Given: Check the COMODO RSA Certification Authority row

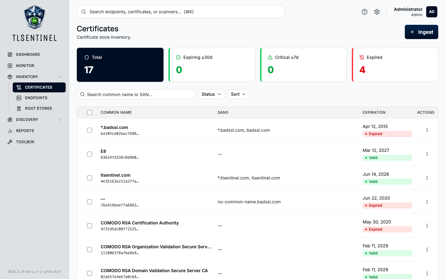Looking at the screenshot, I should 90,226.
